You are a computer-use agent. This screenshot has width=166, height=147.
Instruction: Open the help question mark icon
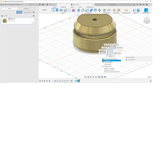coord(147,5)
